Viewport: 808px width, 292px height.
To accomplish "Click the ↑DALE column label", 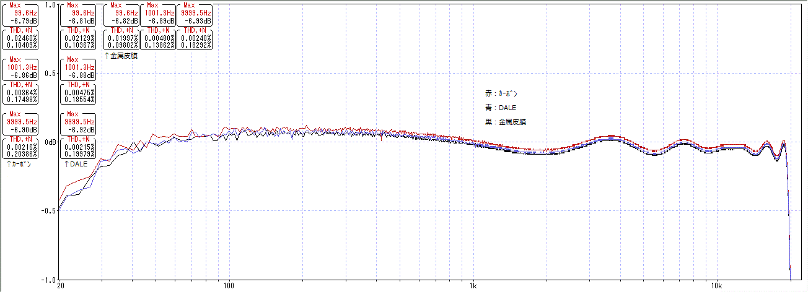I will 76,165.
